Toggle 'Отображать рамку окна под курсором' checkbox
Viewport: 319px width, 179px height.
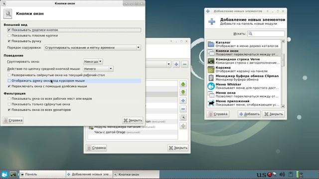click(9, 81)
